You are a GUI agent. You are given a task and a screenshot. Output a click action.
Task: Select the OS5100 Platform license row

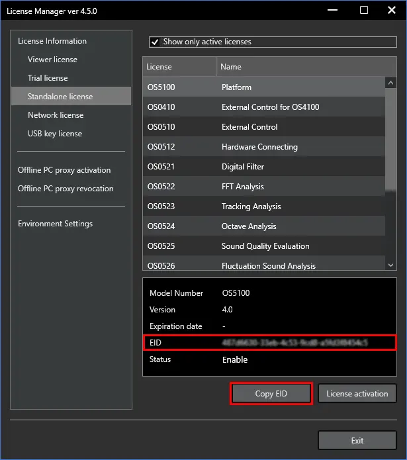pos(263,87)
